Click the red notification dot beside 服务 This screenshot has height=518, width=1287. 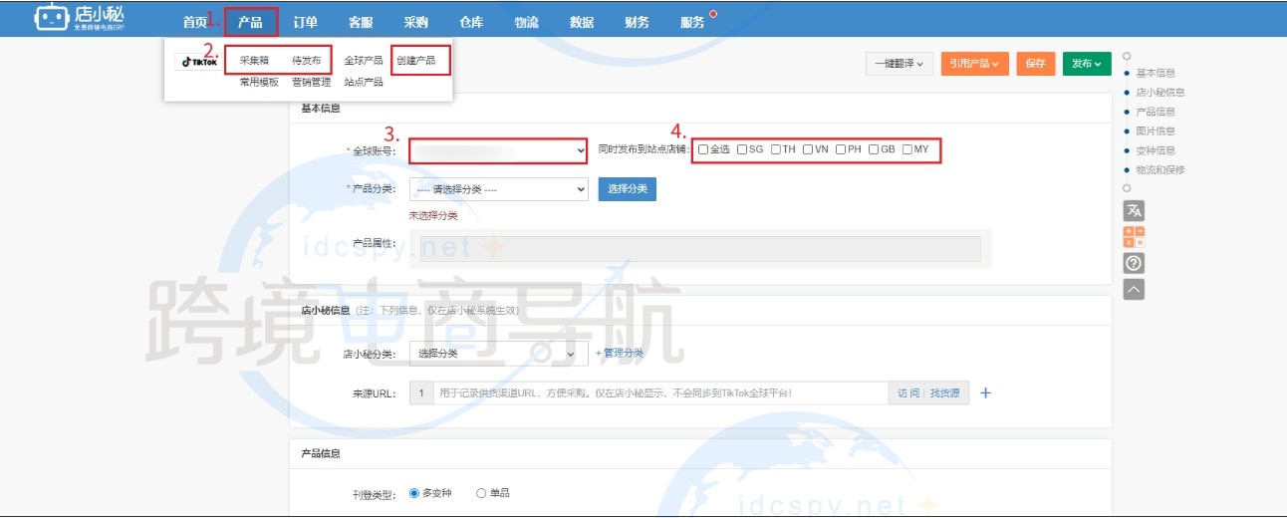[712, 14]
